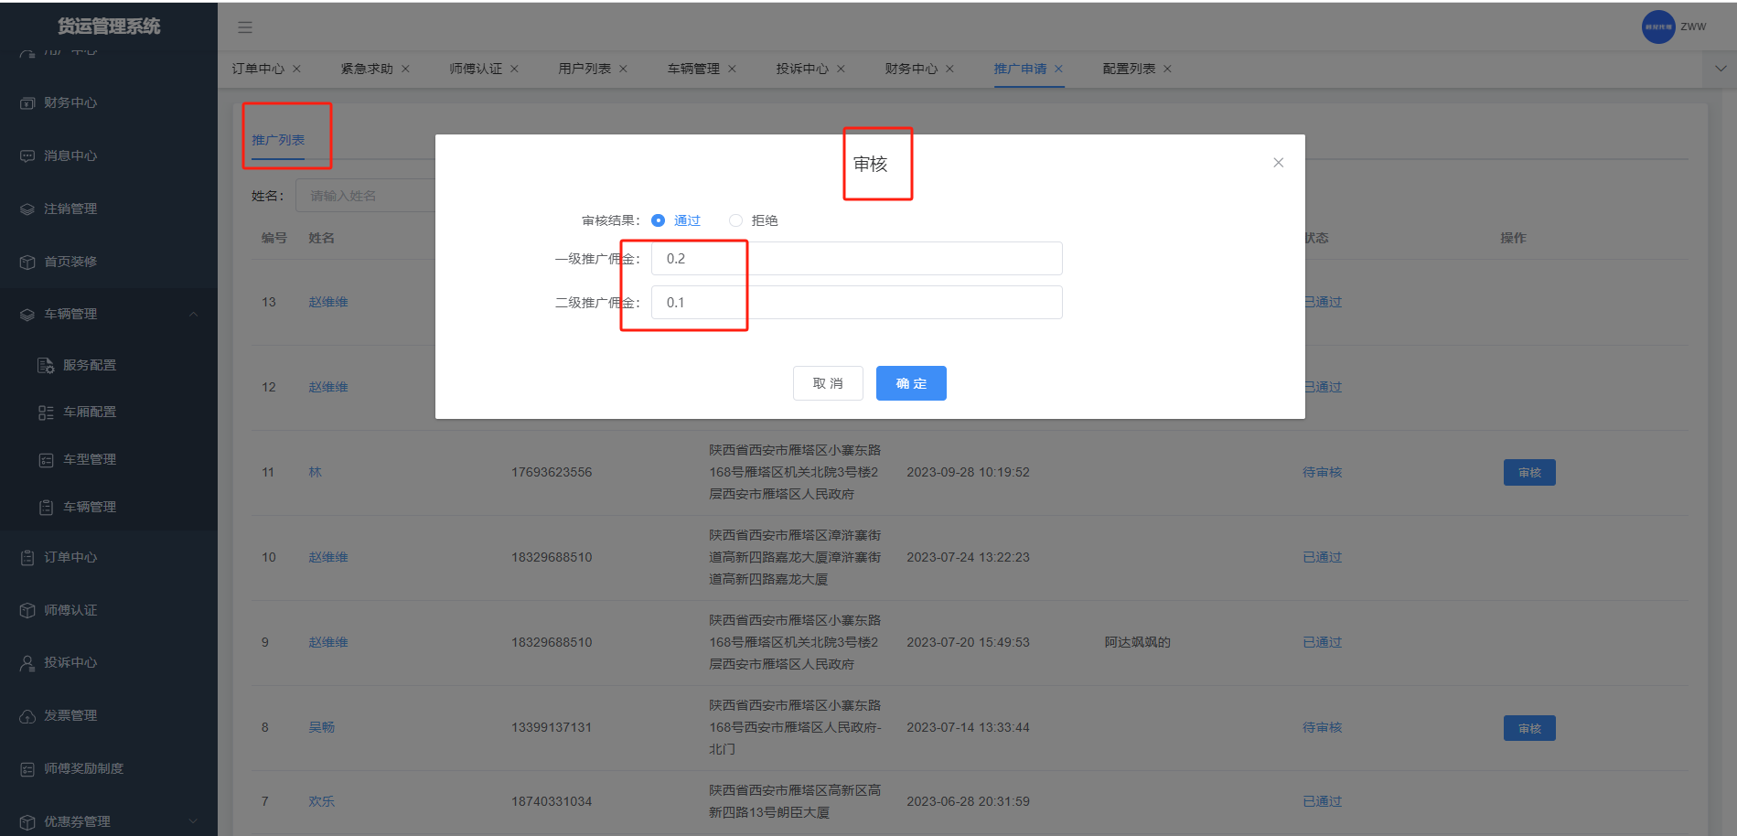This screenshot has height=836, width=1737.
Task: Select 服务配置 under 车辆管理
Action: pyautogui.click(x=89, y=366)
